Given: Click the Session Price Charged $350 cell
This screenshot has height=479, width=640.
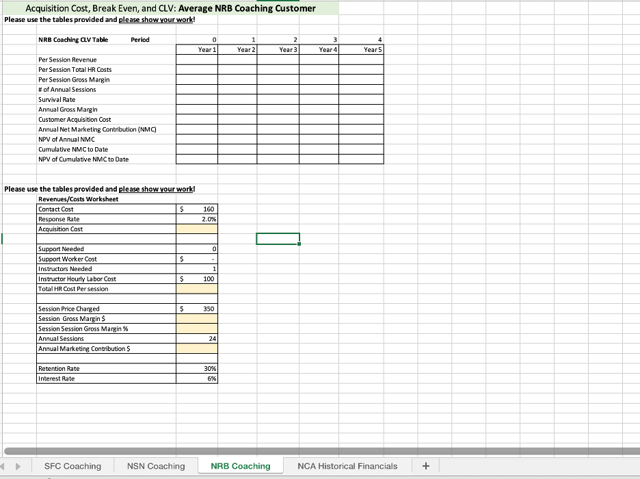Looking at the screenshot, I should (198, 309).
